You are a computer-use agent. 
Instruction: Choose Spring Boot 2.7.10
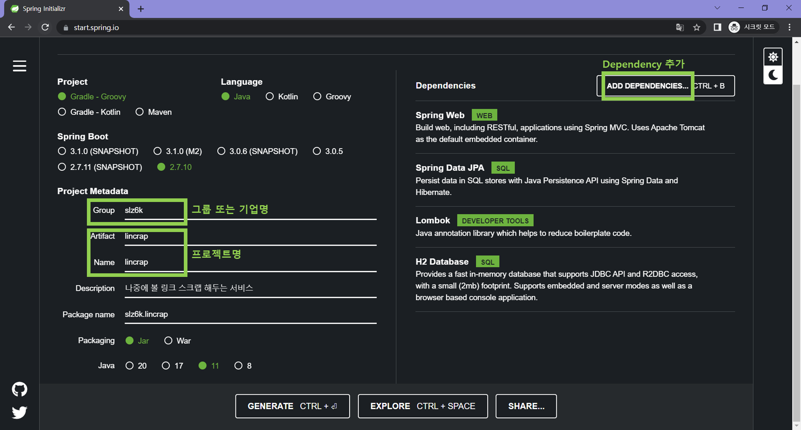pos(175,167)
